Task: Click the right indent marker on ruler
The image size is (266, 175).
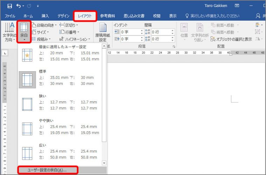Action: [x=231, y=54]
